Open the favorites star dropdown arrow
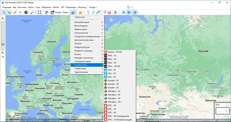Image resolution: width=231 pixels, height=122 pixels. click(x=83, y=12)
